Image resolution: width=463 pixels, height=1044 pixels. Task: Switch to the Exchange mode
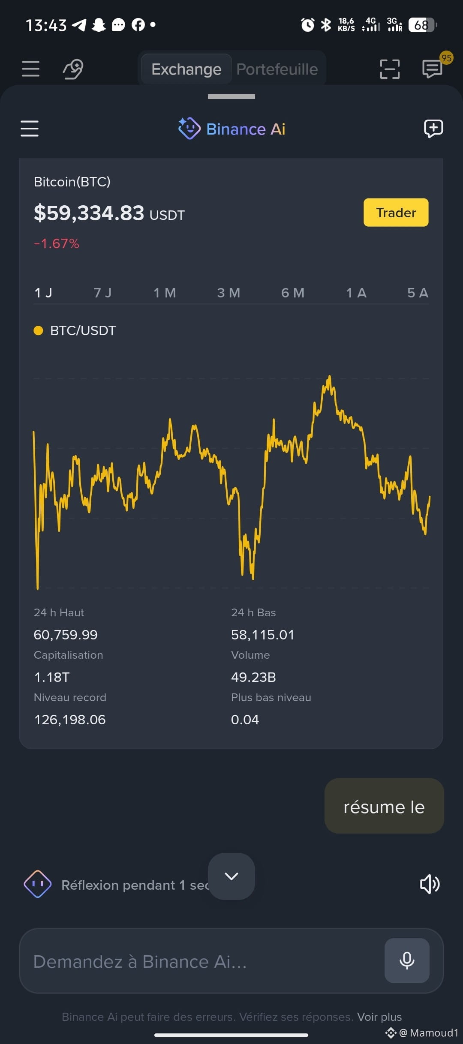(186, 69)
